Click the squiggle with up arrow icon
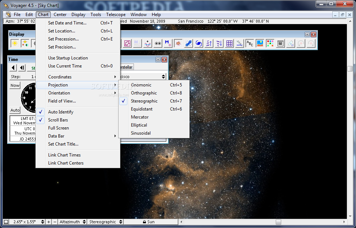 209,43
